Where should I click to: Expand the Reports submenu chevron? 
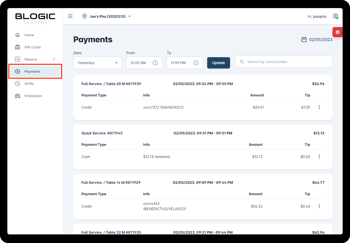[54, 59]
